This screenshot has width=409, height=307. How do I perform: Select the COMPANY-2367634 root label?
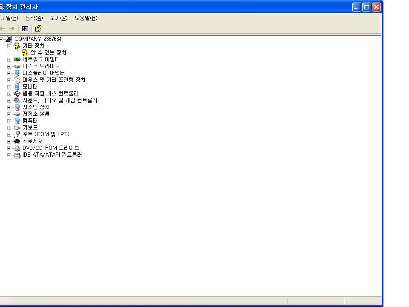tap(38, 39)
